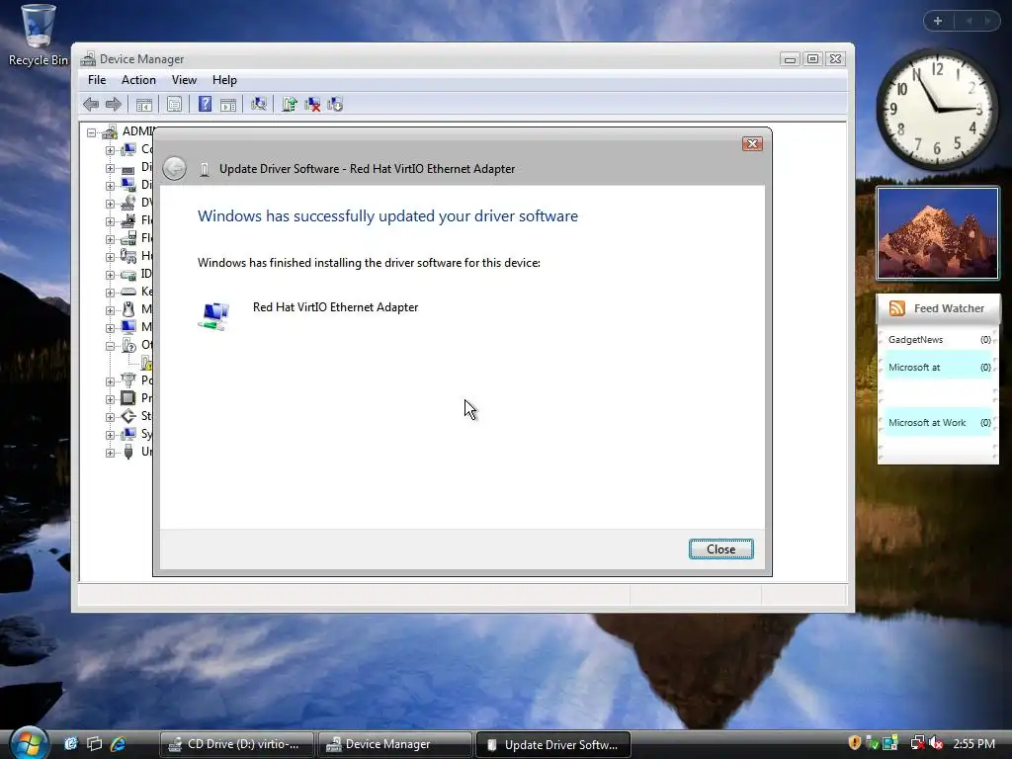Expand the IDE ATA/ATAPI controllers node
1012x759 pixels.
click(x=110, y=275)
